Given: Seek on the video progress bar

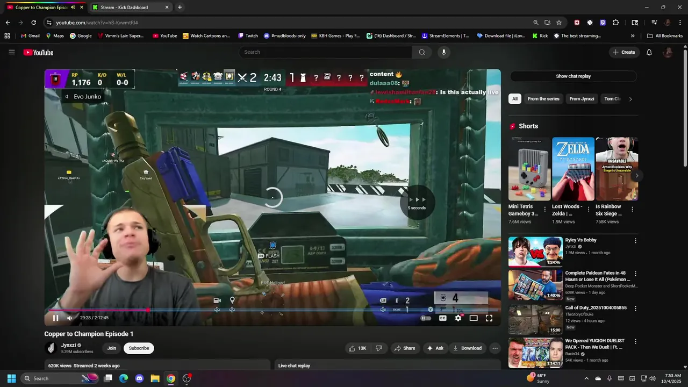Looking at the screenshot, I should pos(273,310).
